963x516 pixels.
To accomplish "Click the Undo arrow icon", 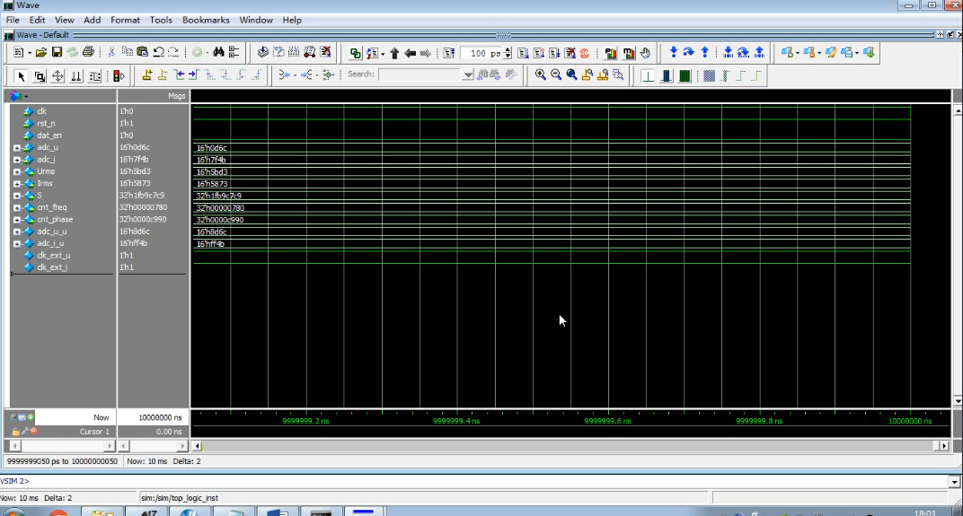I will [158, 53].
